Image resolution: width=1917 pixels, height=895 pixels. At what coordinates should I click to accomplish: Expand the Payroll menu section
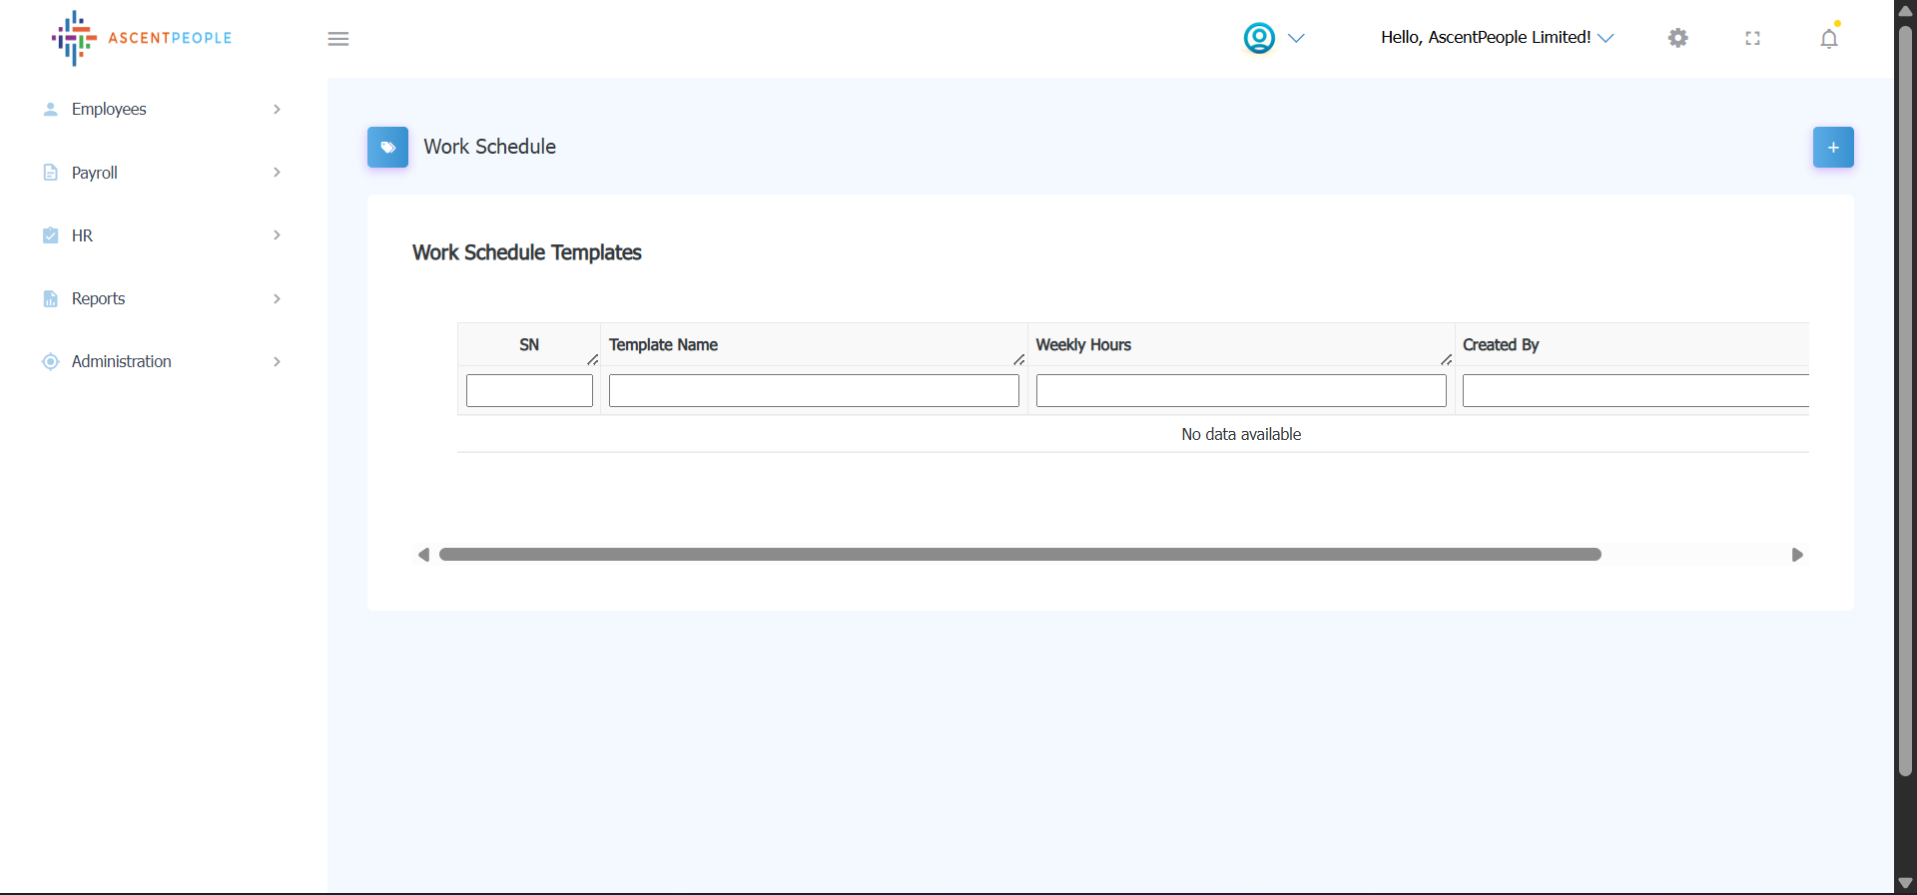pyautogui.click(x=95, y=173)
